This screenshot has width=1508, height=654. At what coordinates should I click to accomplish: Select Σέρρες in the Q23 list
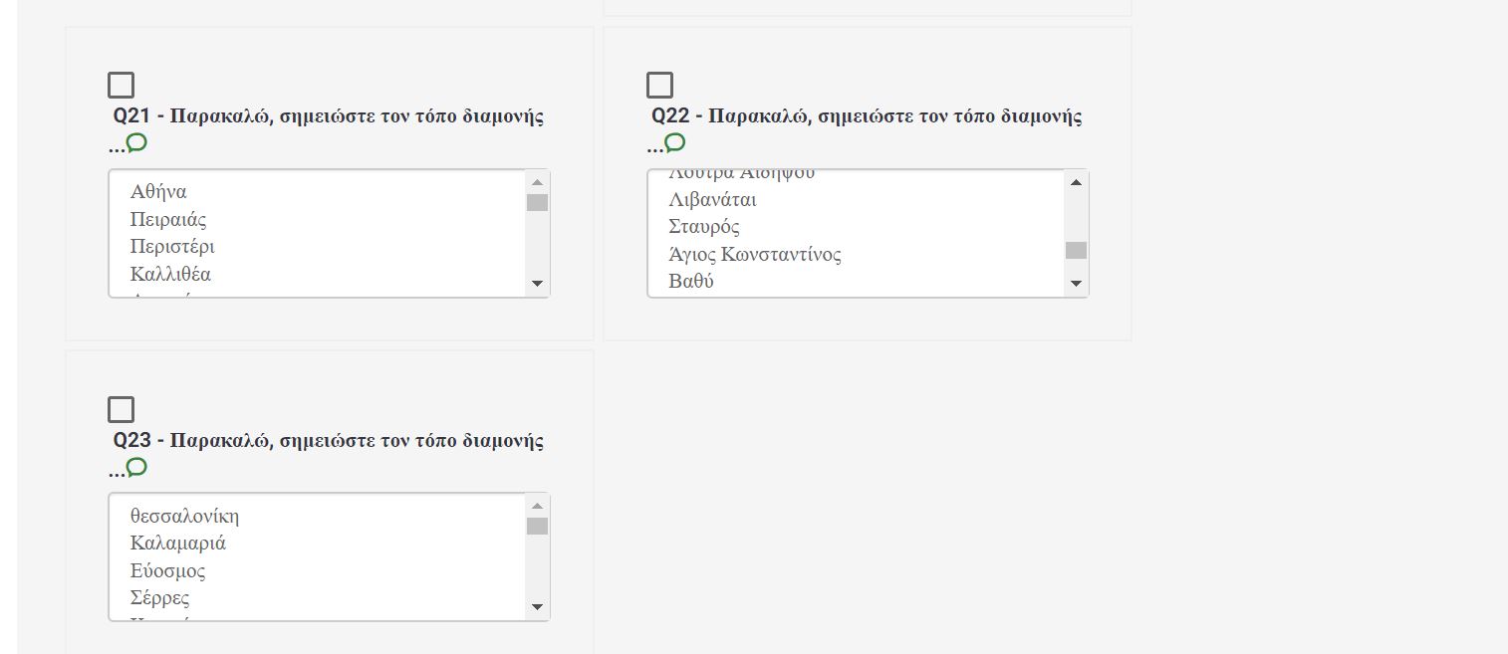159,598
